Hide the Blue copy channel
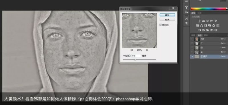Image resolution: width=228 pixels, height=105 pixels. click(x=192, y=56)
